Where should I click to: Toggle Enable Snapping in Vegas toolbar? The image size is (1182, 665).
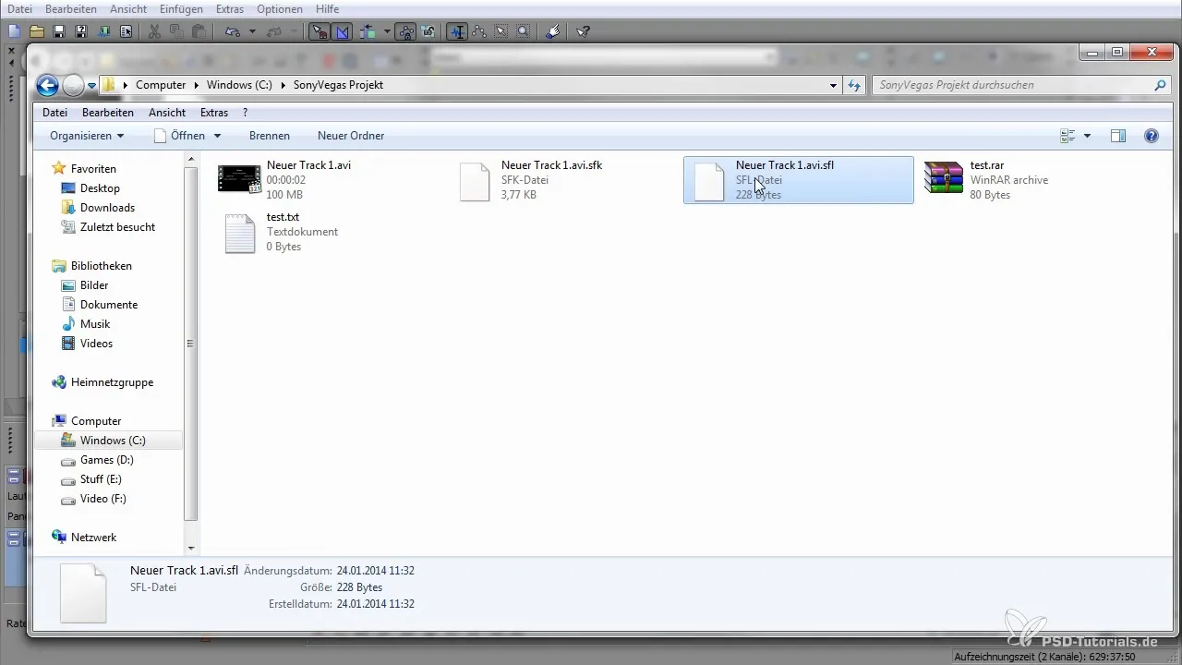(x=320, y=31)
